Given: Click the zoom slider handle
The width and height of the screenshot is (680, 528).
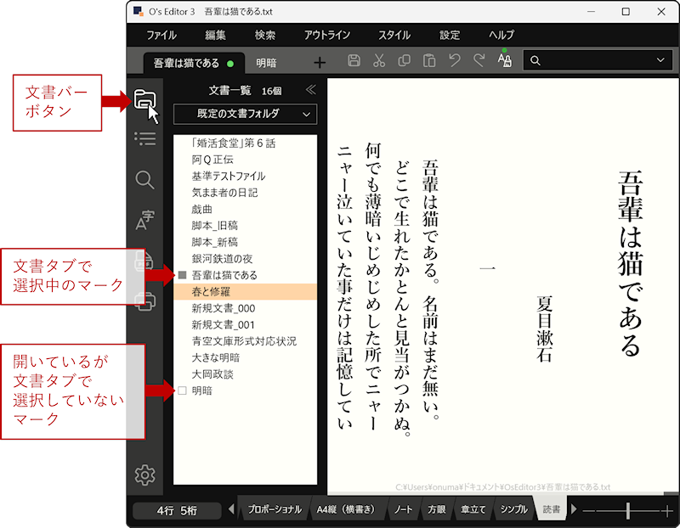Looking at the screenshot, I should tap(627, 510).
